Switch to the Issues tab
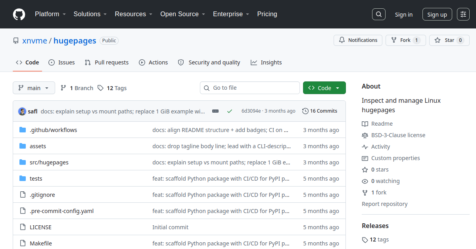This screenshot has width=476, height=249. tap(61, 62)
